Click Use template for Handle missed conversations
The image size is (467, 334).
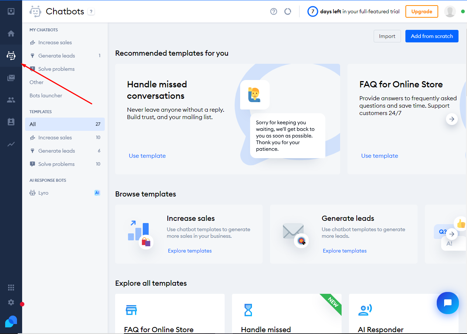click(147, 156)
